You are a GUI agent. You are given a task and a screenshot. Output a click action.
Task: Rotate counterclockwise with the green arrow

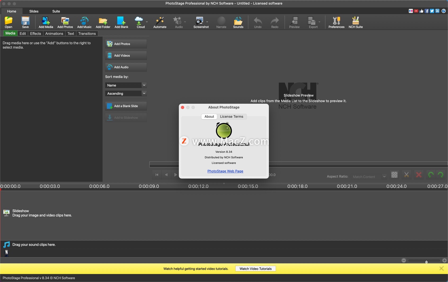coord(431,175)
